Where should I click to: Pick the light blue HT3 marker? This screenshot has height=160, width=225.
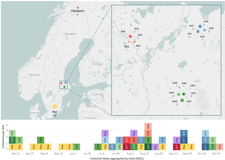click(x=204, y=30)
